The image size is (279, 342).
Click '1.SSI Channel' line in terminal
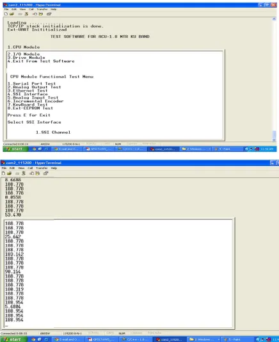click(x=53, y=132)
